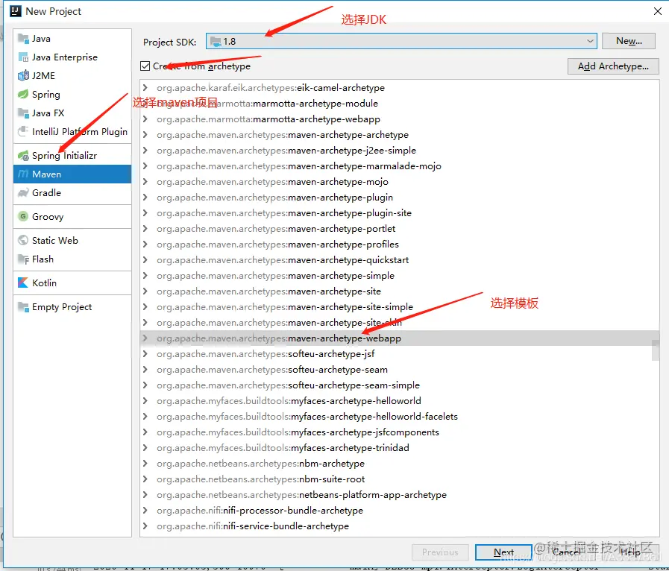Select myfaces-archetype-jsfcomponents archetype
This screenshot has width=669, height=571.
(400, 432)
